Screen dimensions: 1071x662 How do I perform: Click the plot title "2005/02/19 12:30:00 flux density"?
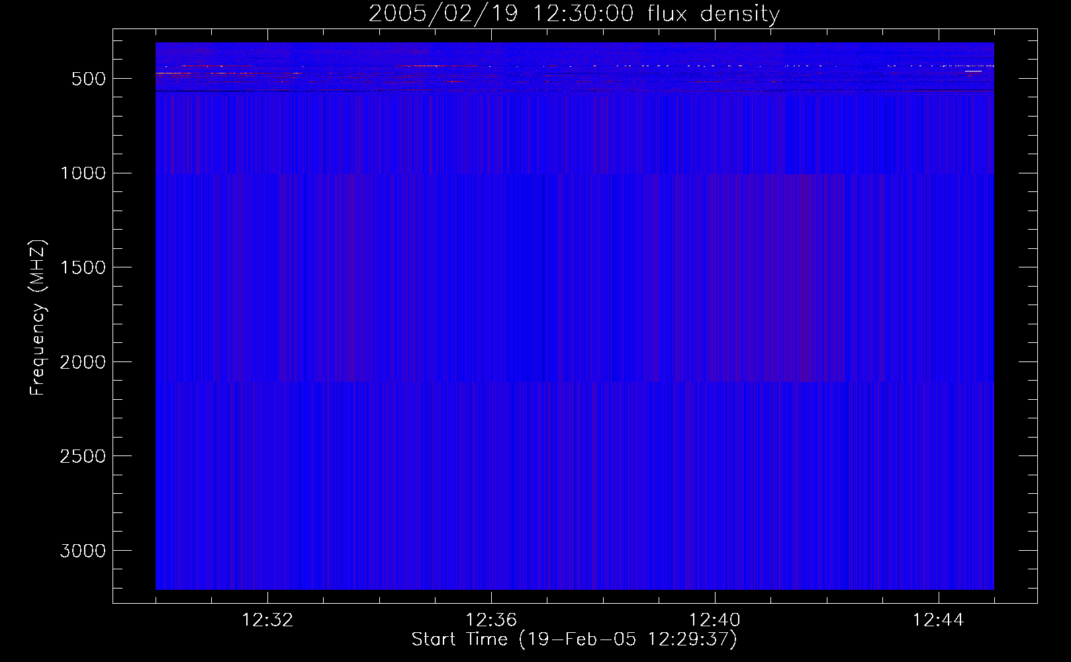(x=574, y=14)
